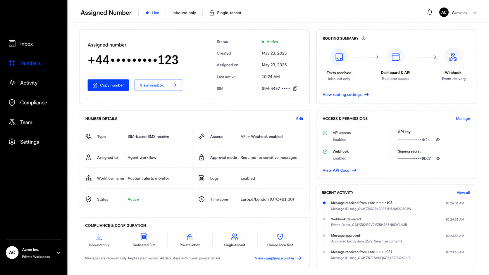Click the masked number +44•••••••••123
489x275 pixels.
(133, 60)
